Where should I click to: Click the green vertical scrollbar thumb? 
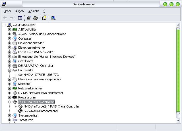(x=178, y=71)
